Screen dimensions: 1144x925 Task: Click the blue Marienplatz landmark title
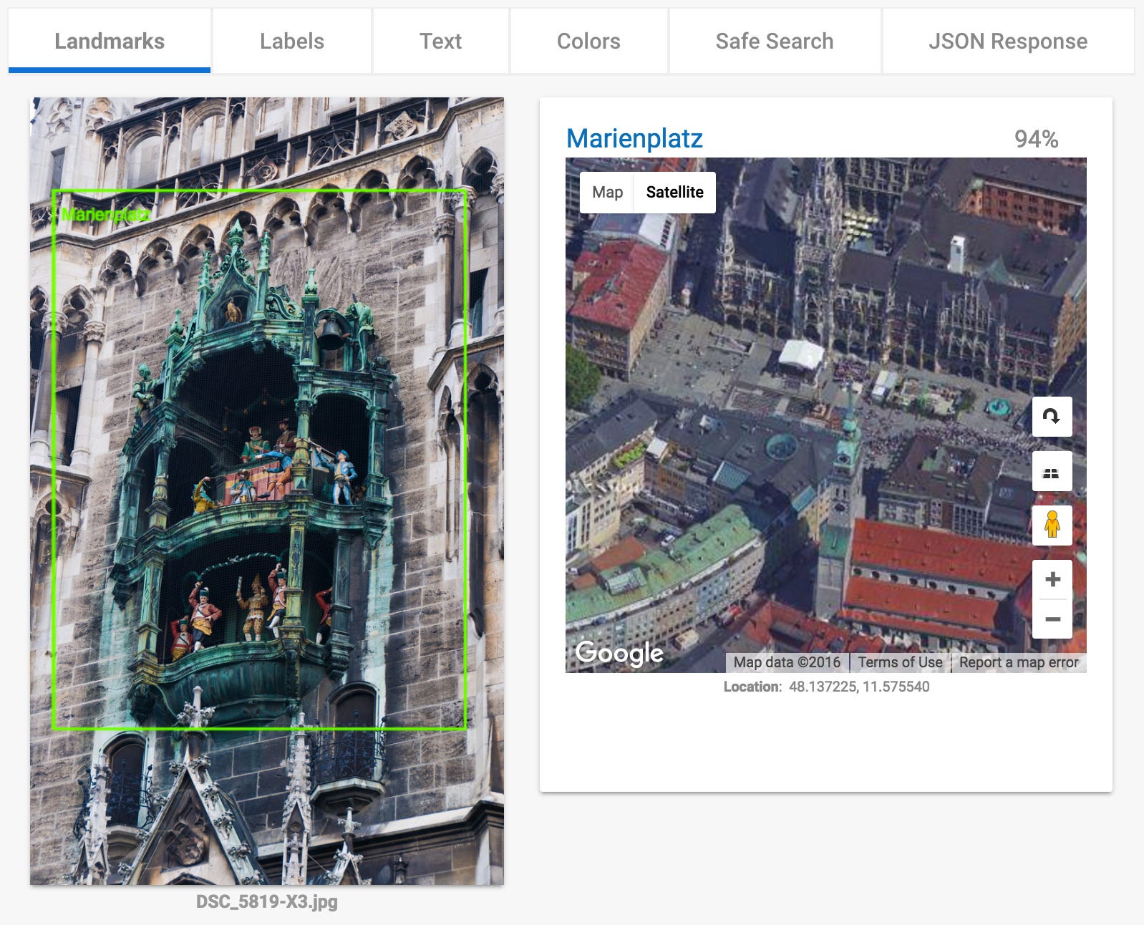tap(634, 138)
